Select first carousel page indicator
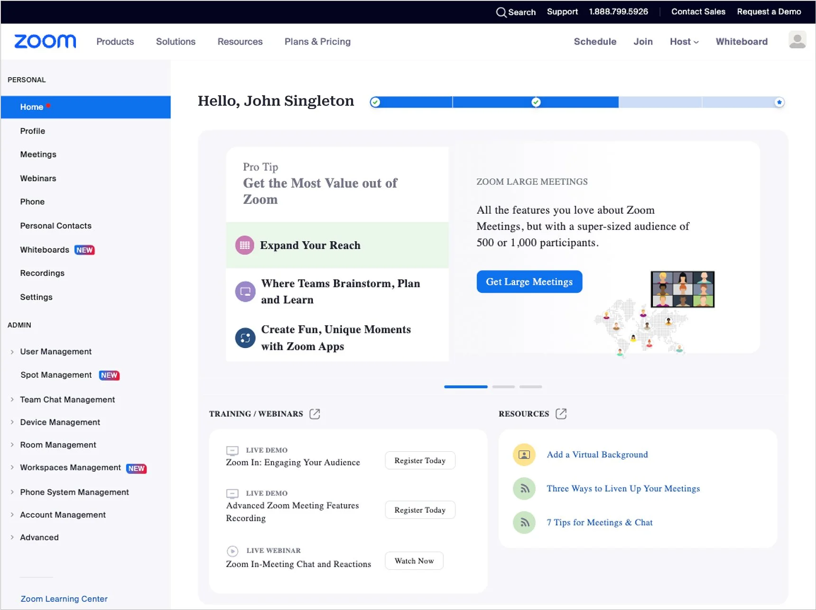The width and height of the screenshot is (816, 610). point(466,387)
